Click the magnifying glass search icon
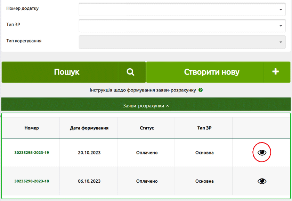The width and height of the screenshot is (292, 201). click(x=131, y=72)
